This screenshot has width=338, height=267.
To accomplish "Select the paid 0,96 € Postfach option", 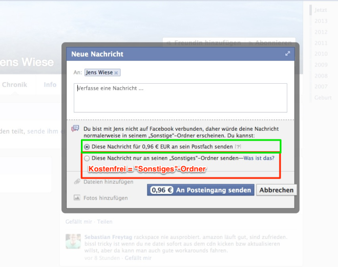I will pyautogui.click(x=87, y=147).
